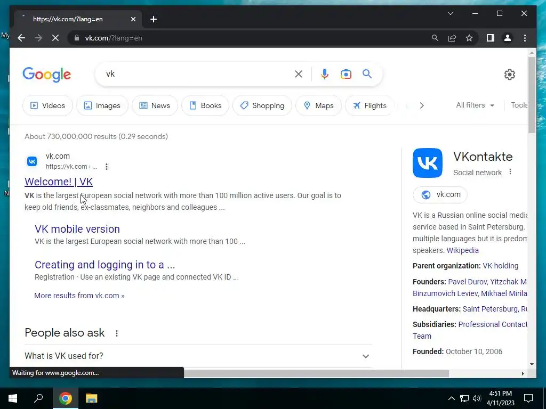The height and width of the screenshot is (409, 546).
Task: Open the volume tray icon
Action: (477, 398)
